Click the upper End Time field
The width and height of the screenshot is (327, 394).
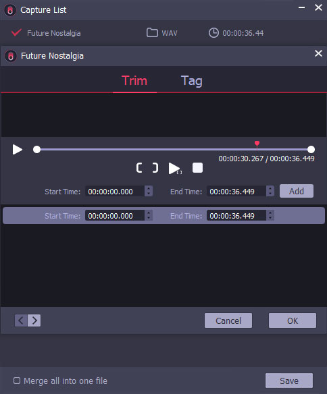[x=236, y=192]
